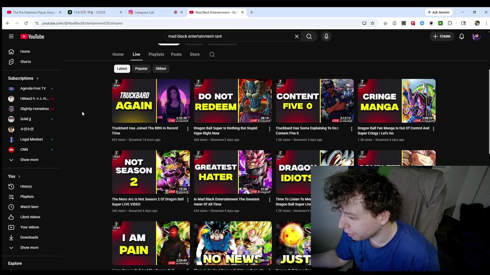490x275 pixels.
Task: Switch to channel Store tab
Action: (x=194, y=54)
